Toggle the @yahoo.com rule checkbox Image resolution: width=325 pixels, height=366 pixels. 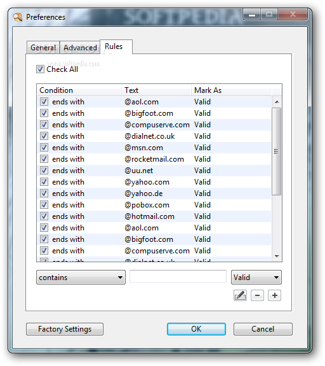44,182
